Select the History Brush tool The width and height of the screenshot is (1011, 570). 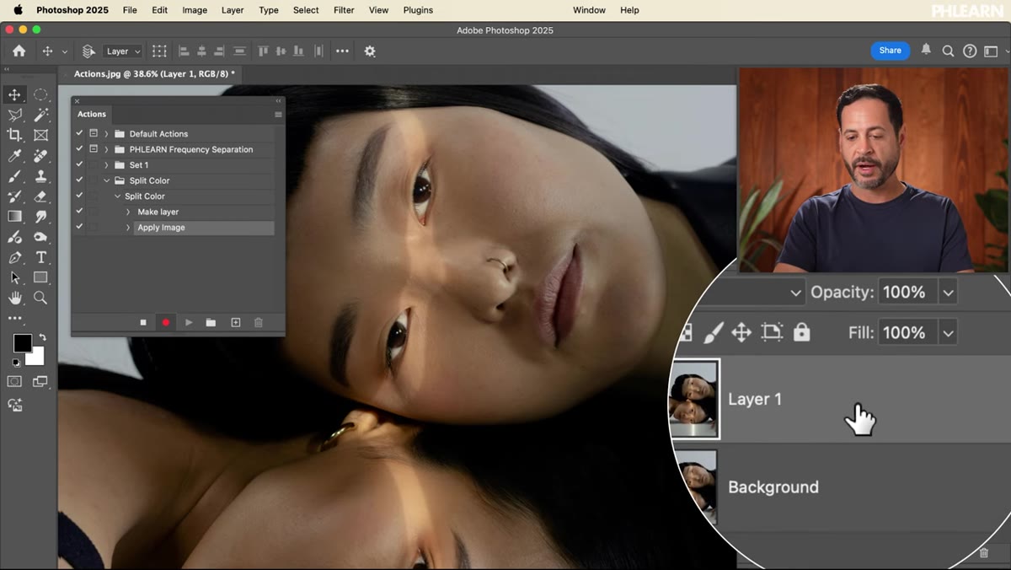[x=14, y=196]
